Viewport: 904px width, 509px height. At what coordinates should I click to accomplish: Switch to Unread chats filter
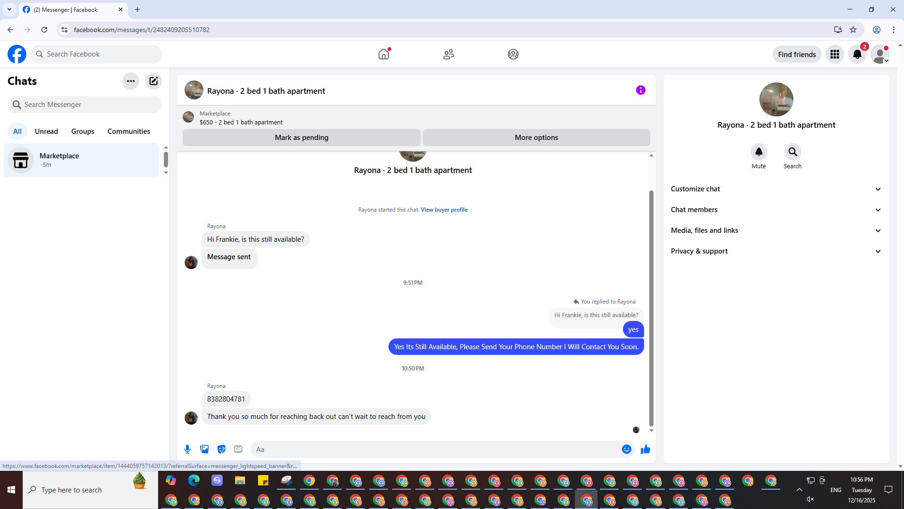[x=47, y=131]
